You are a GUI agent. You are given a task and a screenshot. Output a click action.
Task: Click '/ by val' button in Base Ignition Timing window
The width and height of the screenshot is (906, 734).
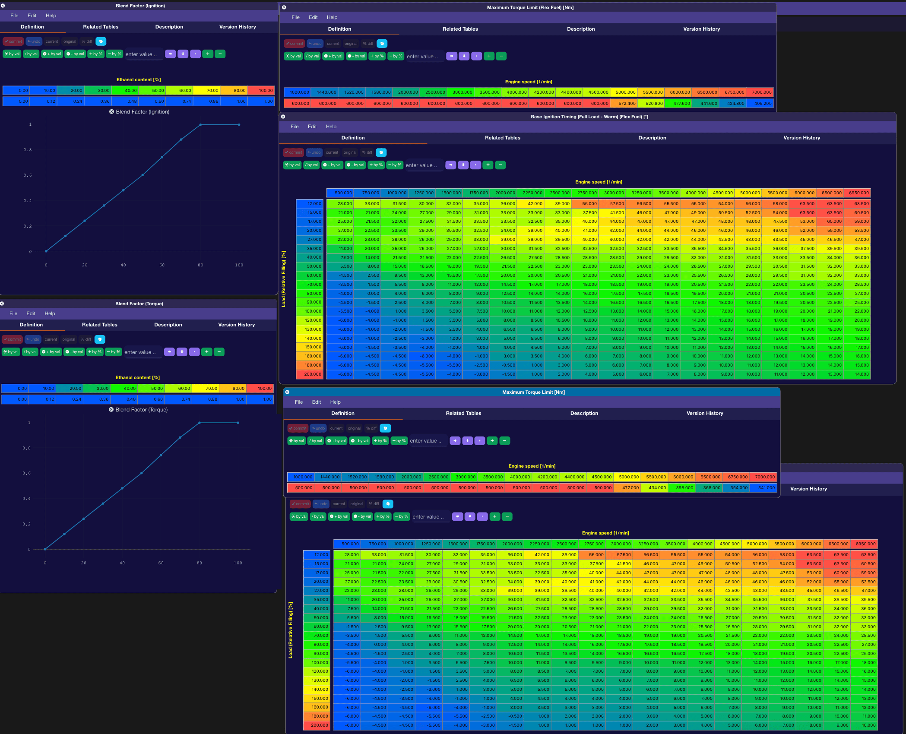click(311, 165)
